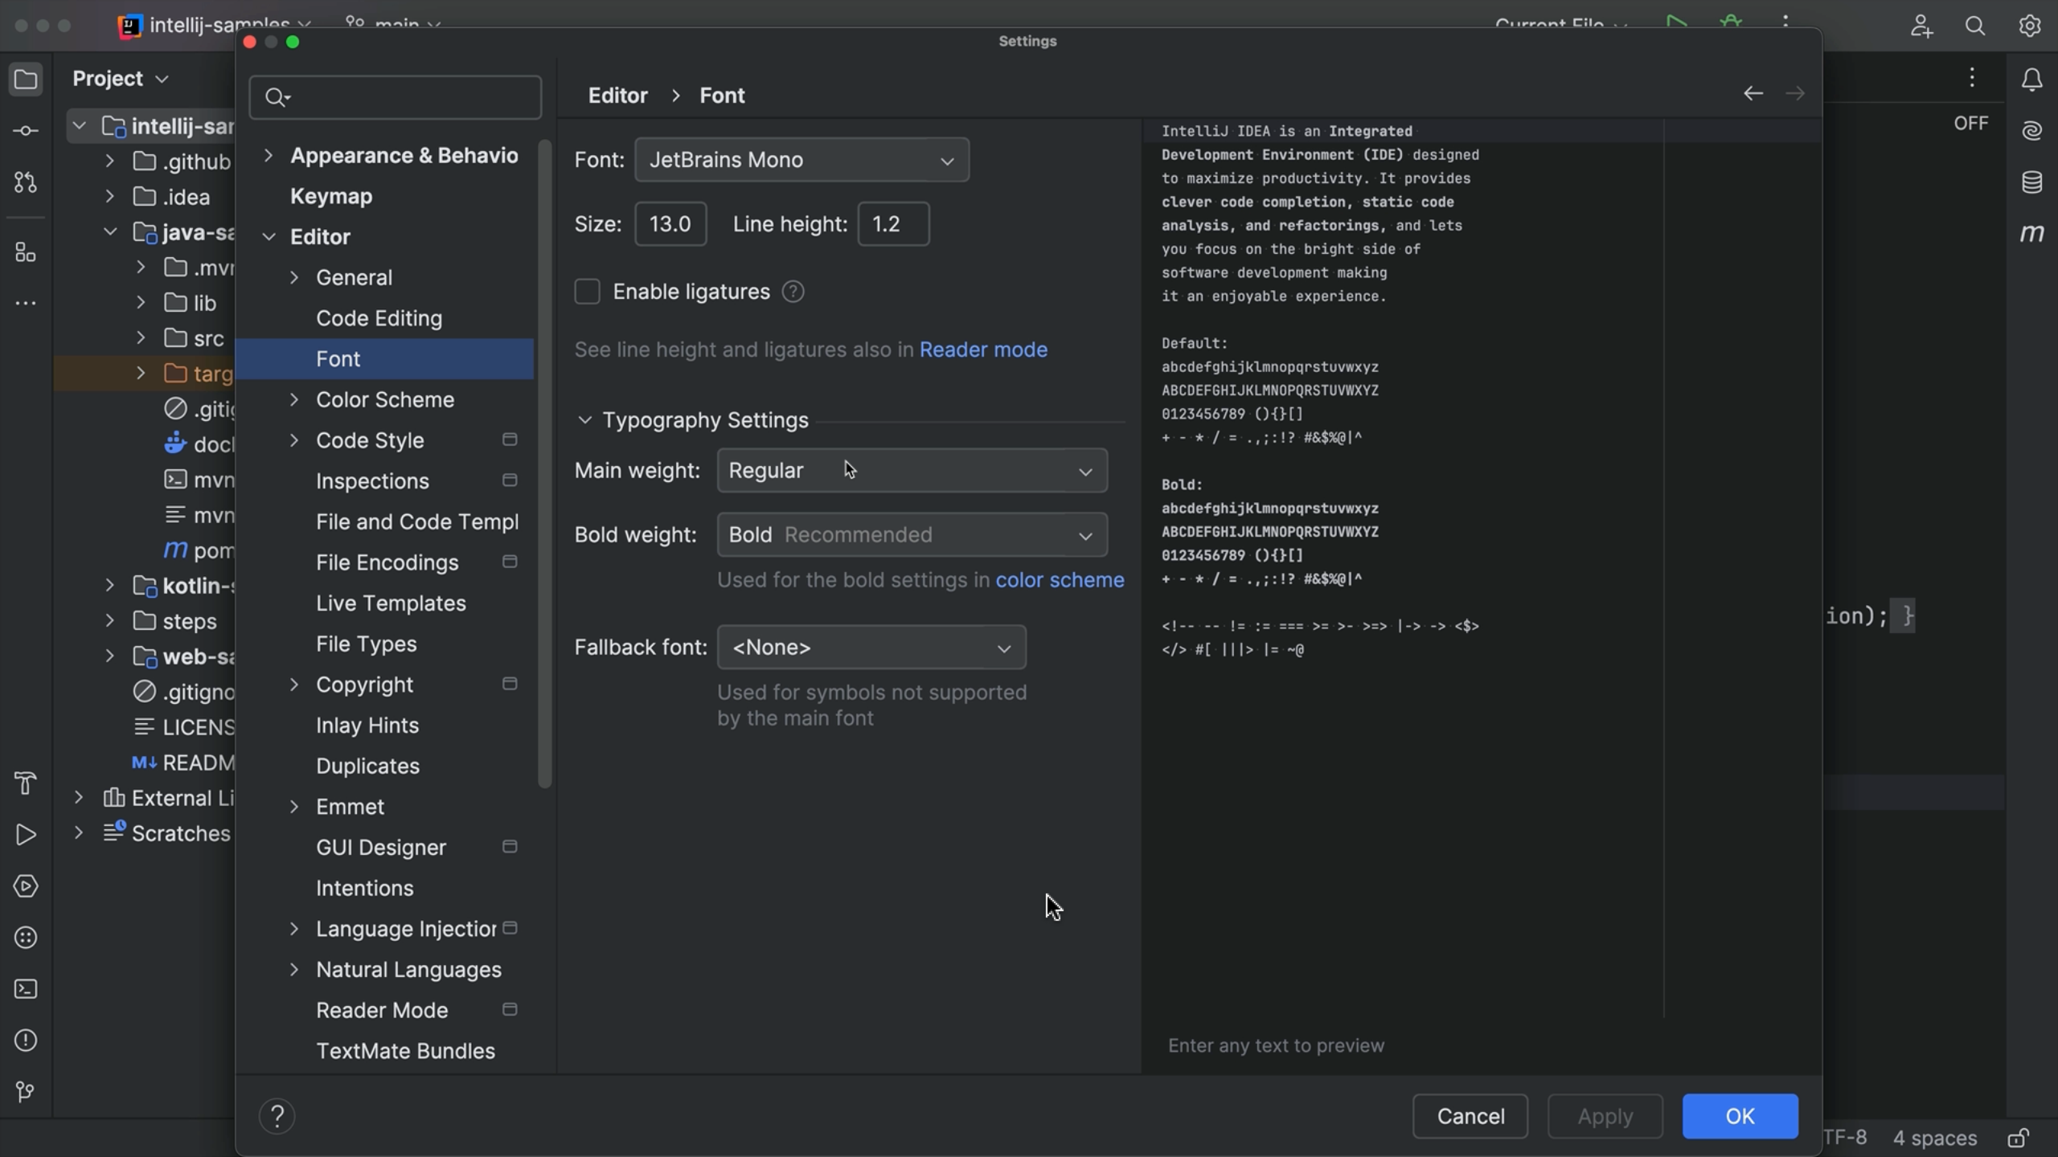Click the font size input field
The height and width of the screenshot is (1157, 2058).
coord(670,223)
